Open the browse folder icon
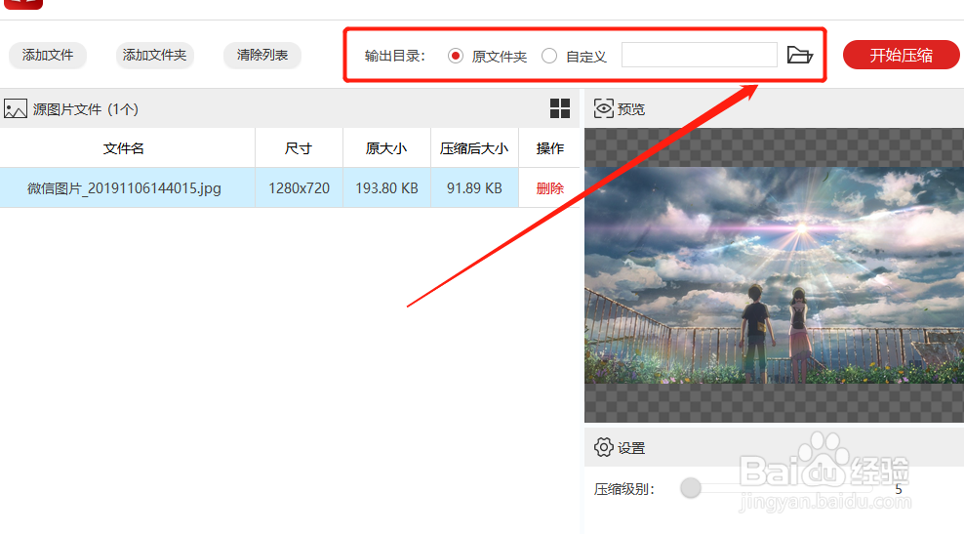964x534 pixels. [800, 56]
